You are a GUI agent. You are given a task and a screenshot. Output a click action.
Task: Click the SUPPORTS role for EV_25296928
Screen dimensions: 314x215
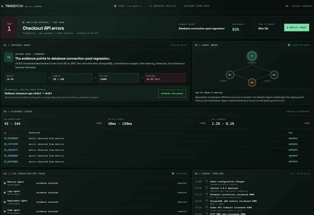tap(293, 139)
